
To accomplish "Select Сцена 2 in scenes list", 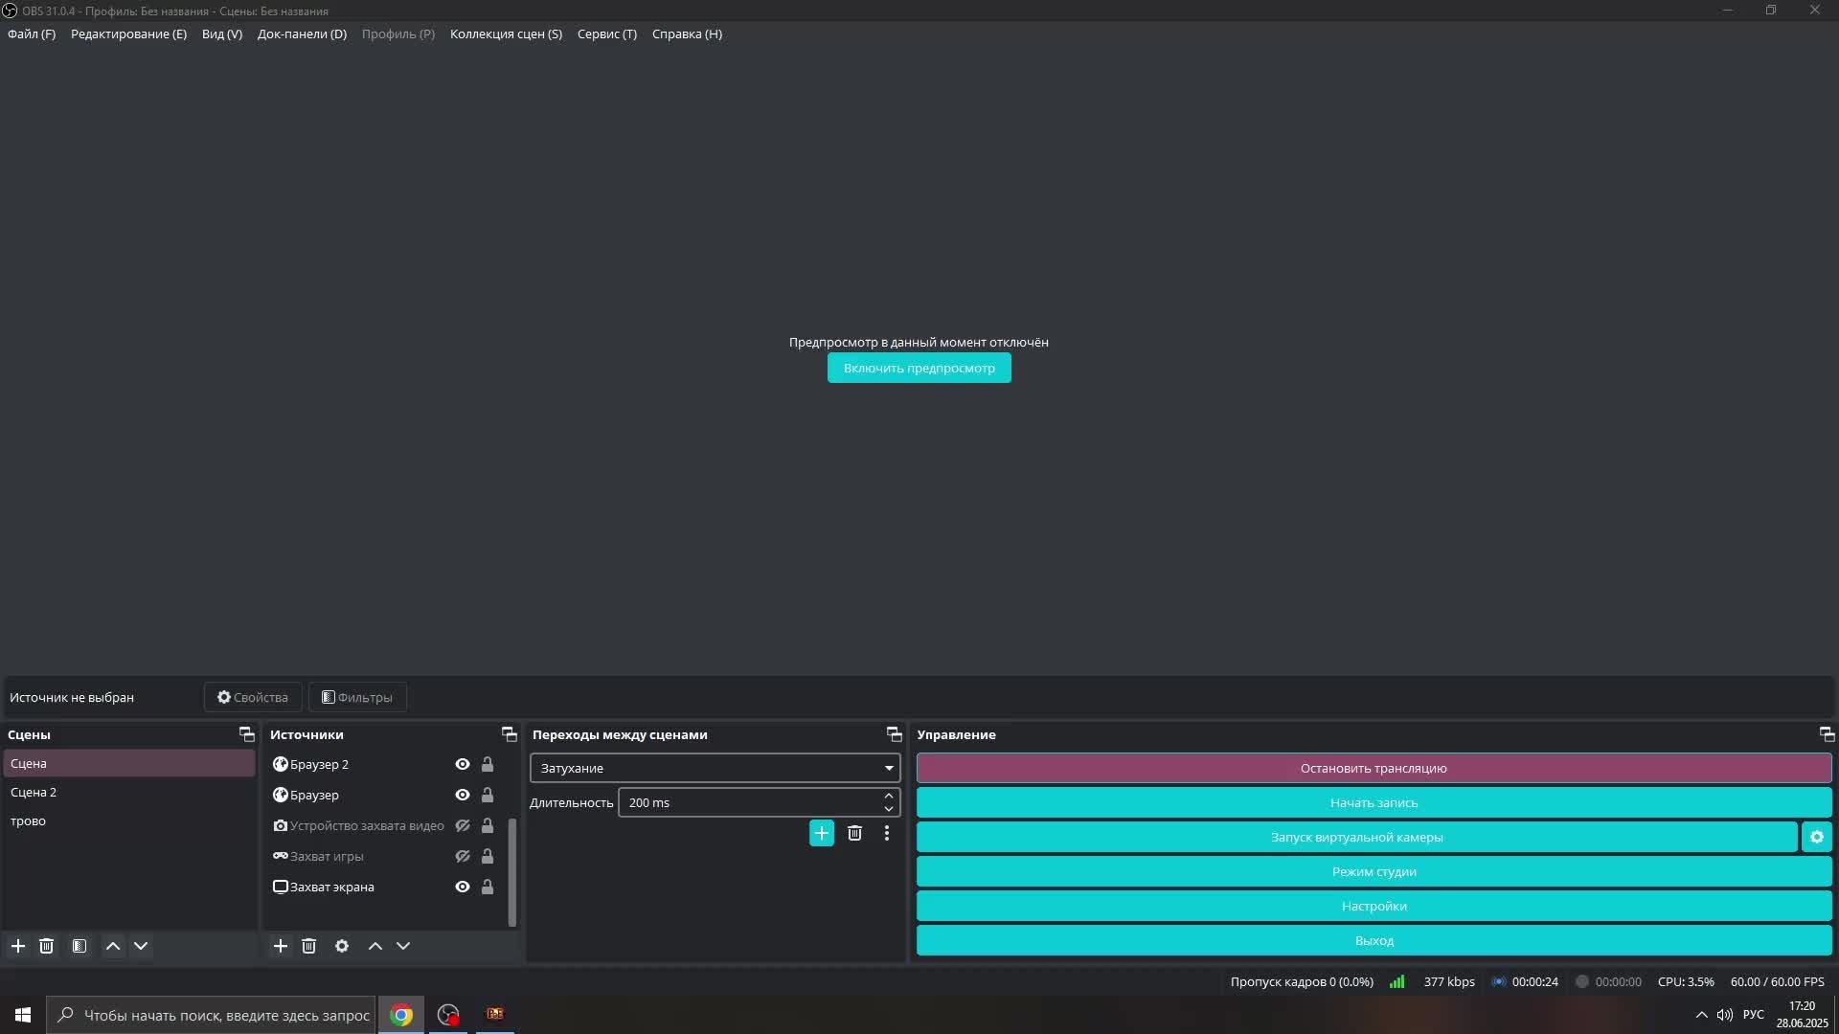I will (x=34, y=792).
